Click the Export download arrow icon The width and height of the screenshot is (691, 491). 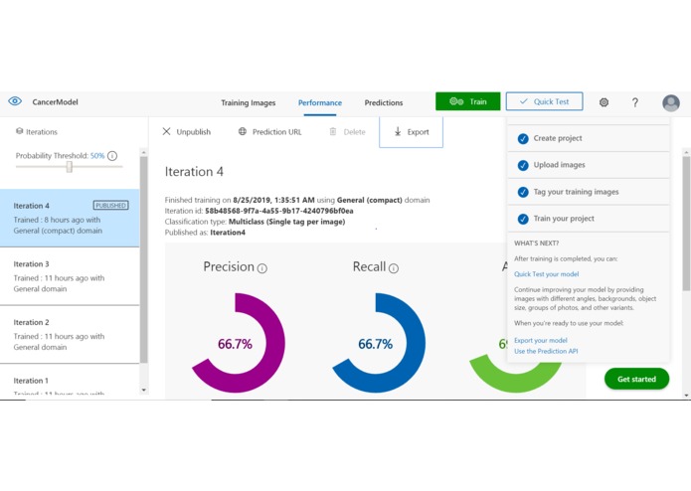tap(398, 131)
